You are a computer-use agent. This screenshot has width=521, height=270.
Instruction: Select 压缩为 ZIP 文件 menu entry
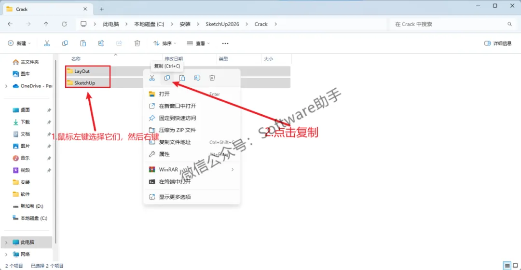[192, 130]
